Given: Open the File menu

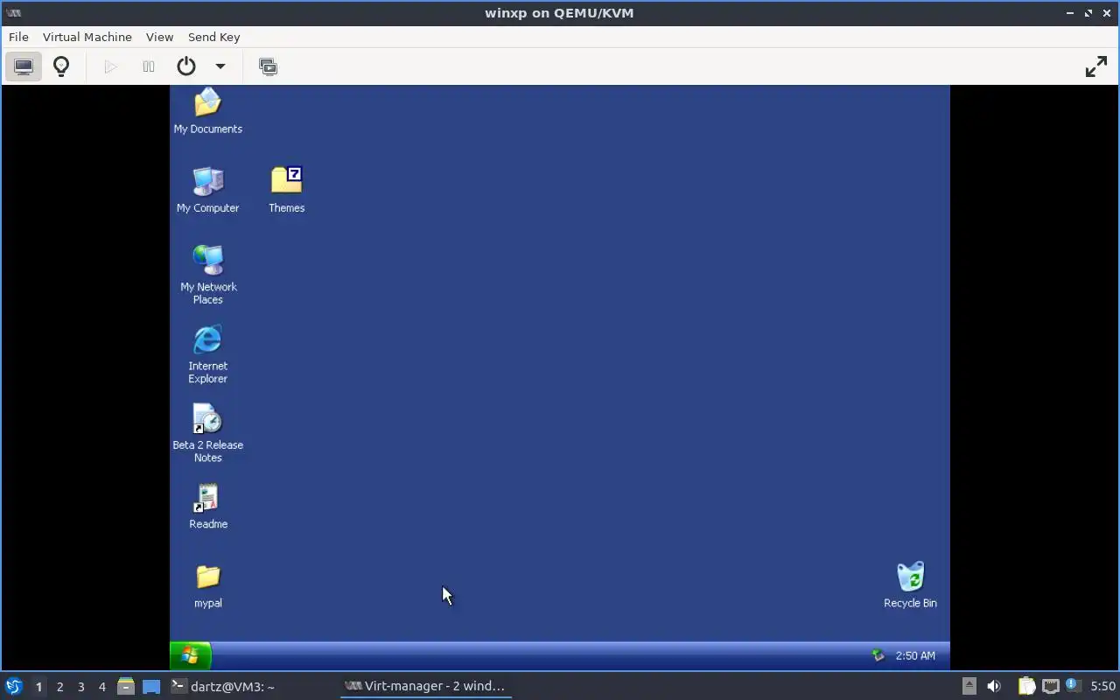Looking at the screenshot, I should pyautogui.click(x=18, y=37).
